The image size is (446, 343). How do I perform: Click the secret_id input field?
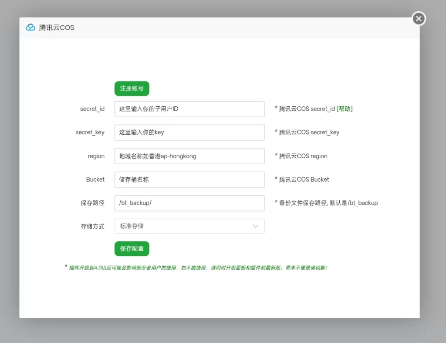(x=189, y=109)
